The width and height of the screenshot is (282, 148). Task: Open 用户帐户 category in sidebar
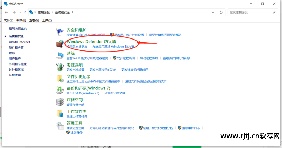click(15, 59)
